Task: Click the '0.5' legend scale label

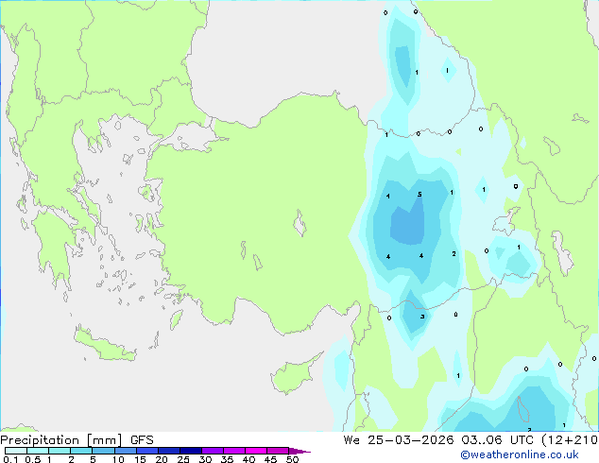Action: [x=32, y=459]
